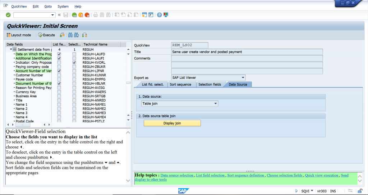This screenshot has height=195, width=368.
Task: Check List field box for REGUH-KUNNR
Action: [x=59, y=75]
